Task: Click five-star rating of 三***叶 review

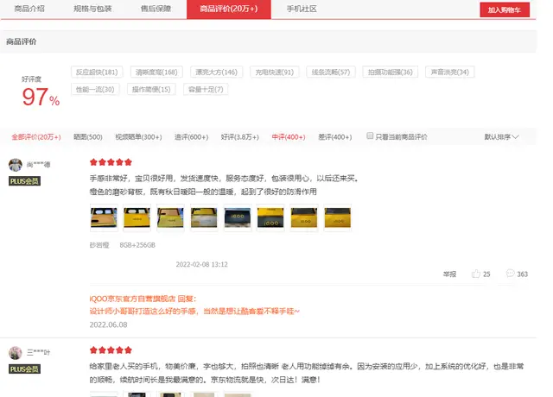Action: 111,350
